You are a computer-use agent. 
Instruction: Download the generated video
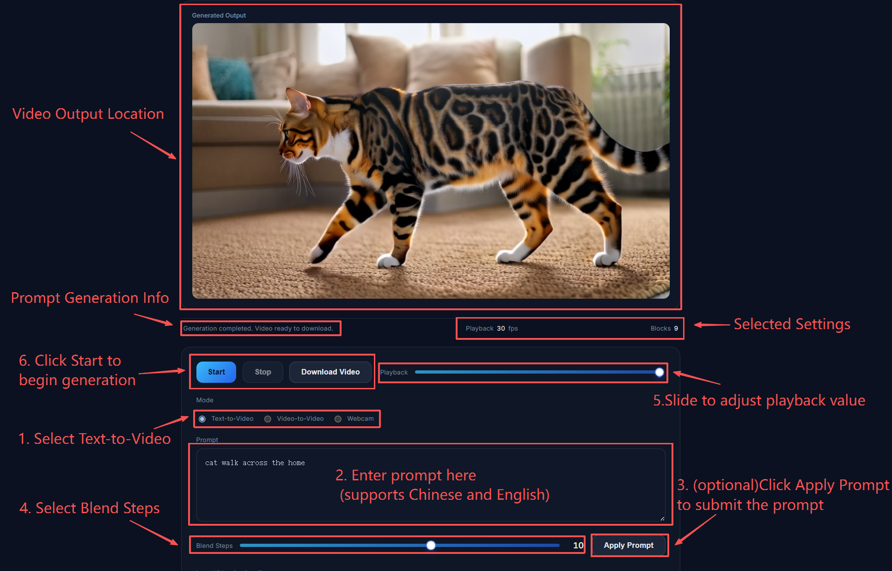pyautogui.click(x=330, y=372)
